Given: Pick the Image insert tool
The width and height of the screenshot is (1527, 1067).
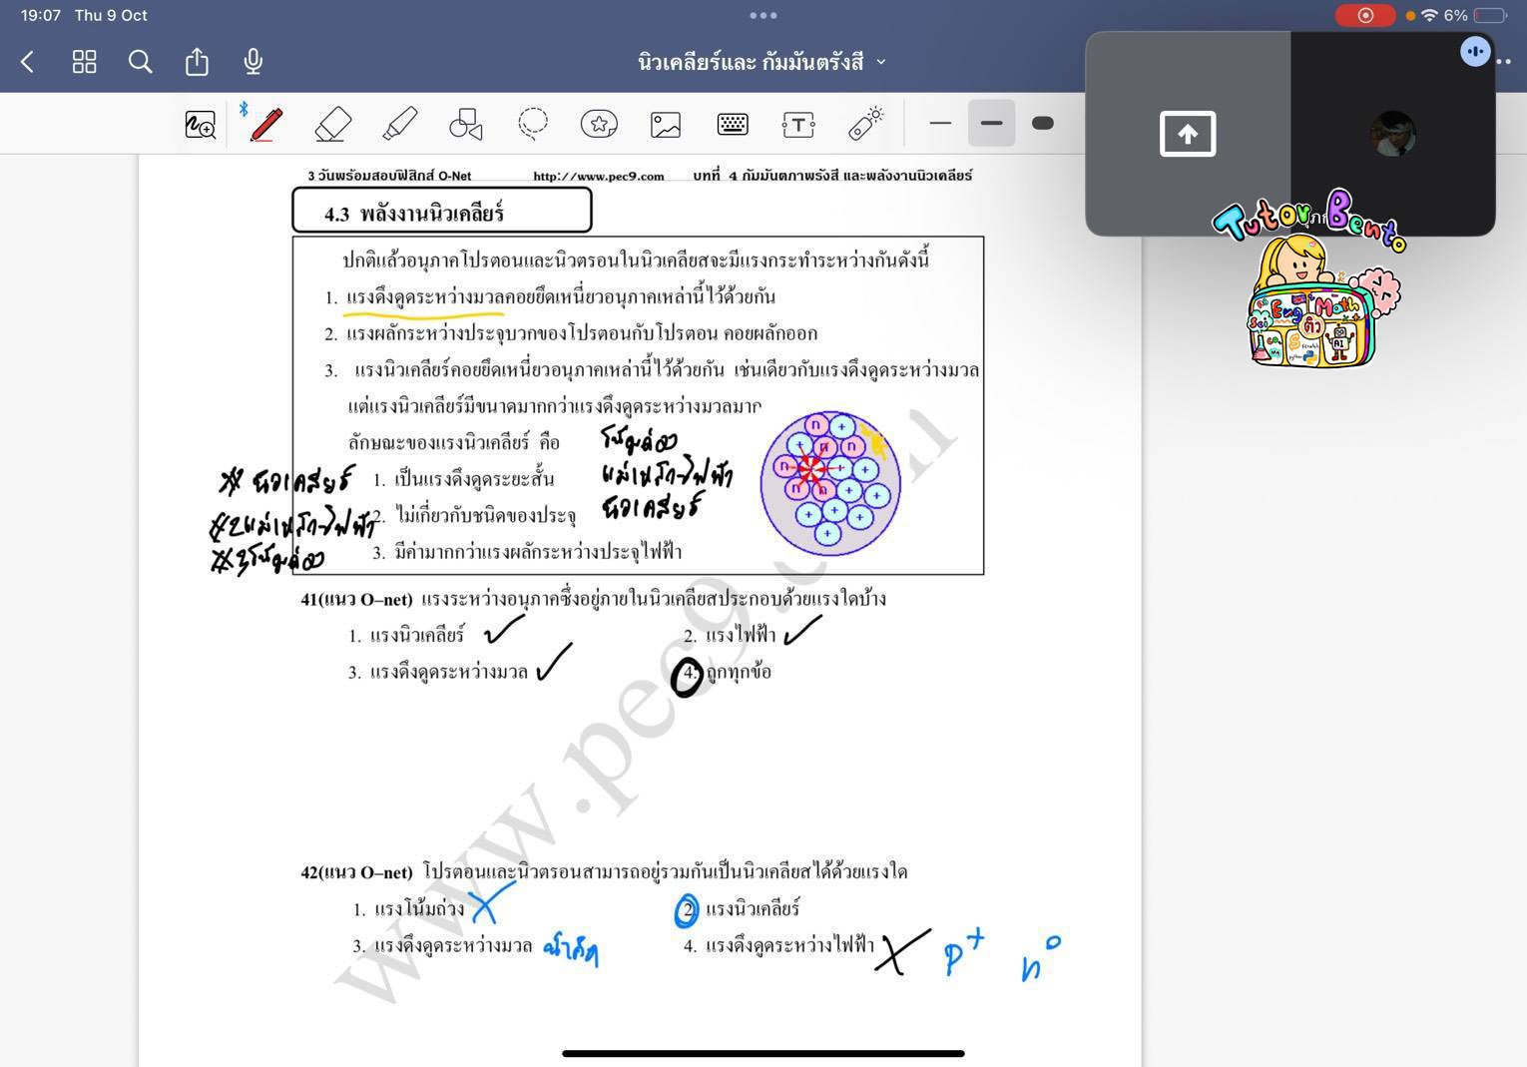Looking at the screenshot, I should click(x=666, y=124).
